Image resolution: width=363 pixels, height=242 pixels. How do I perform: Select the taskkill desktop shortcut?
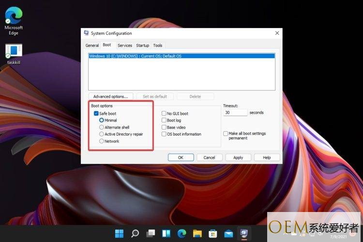click(x=14, y=53)
